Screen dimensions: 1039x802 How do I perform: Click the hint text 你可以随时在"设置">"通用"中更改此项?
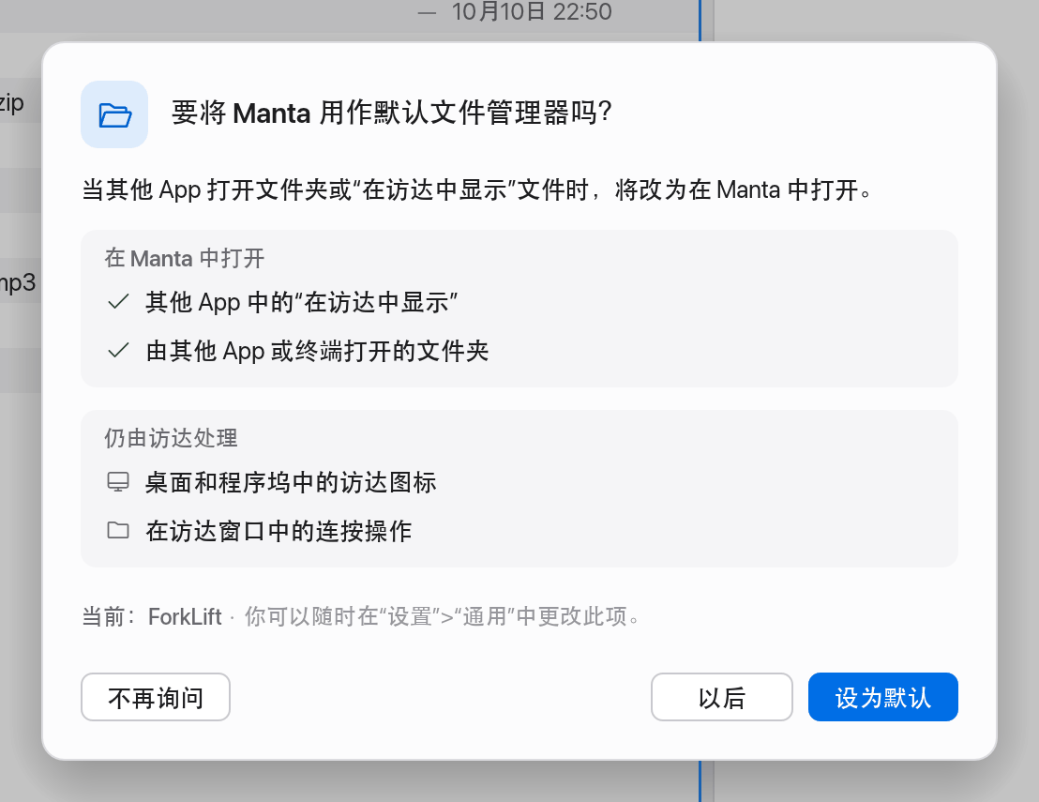442,617
